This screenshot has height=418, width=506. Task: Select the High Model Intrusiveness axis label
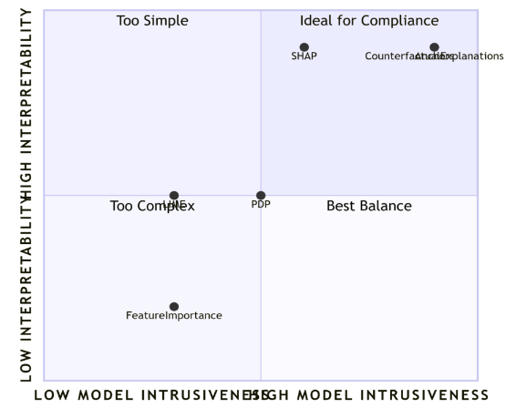368,395
